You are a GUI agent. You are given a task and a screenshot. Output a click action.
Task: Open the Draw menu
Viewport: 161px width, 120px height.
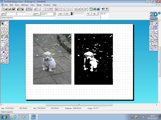[x=17, y=5]
